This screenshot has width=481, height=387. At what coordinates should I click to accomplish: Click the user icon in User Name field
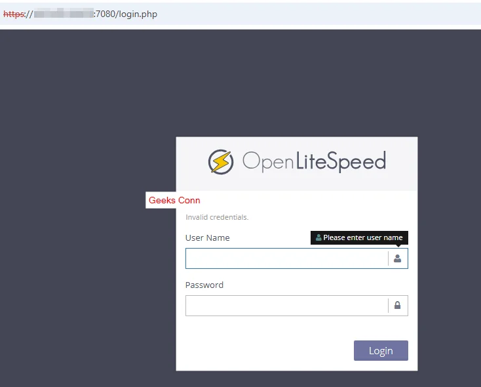(x=397, y=258)
